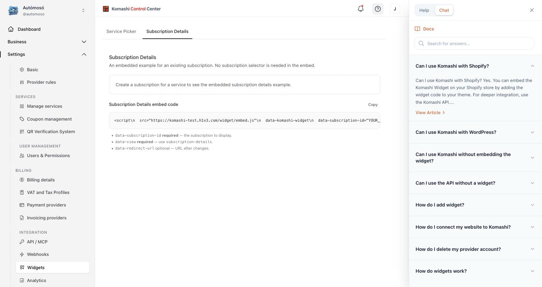
Task: Click the Webhooks lightning icon
Action: (22, 254)
